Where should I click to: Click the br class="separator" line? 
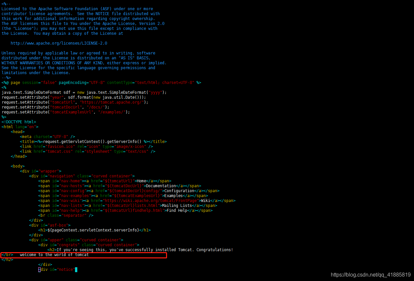pyautogui.click(x=66, y=215)
